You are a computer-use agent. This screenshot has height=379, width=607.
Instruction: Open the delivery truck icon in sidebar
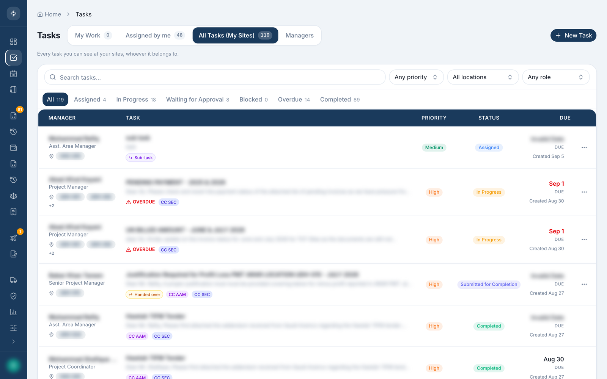[13, 280]
